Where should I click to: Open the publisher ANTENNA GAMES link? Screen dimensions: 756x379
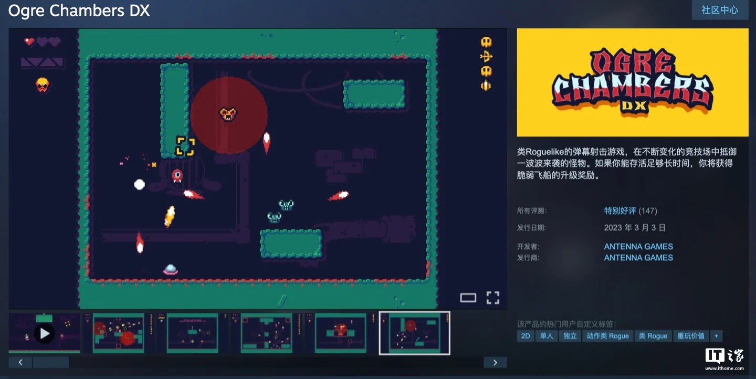(638, 257)
